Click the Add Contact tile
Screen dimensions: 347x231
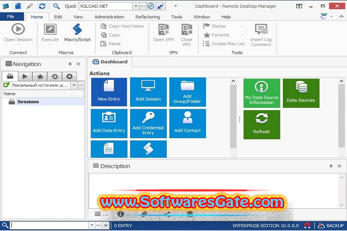tap(187, 123)
